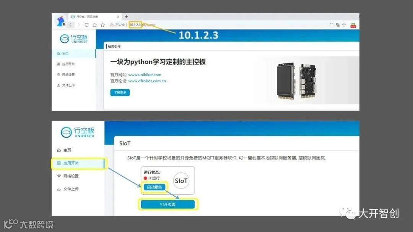413x232 pixels.
Task: Select 应用开关 in the SIoT page sidebar
Action: (78, 163)
